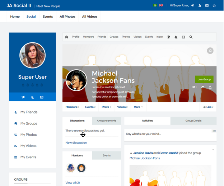
Task: Switch to the Discussions tab
Action: click(77, 121)
